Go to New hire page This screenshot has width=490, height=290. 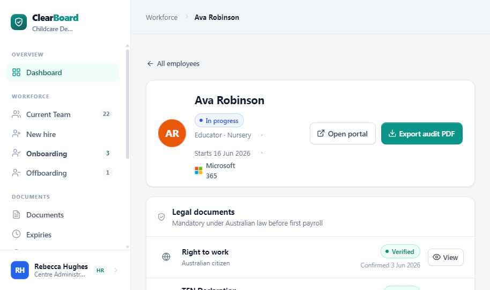pos(63,134)
